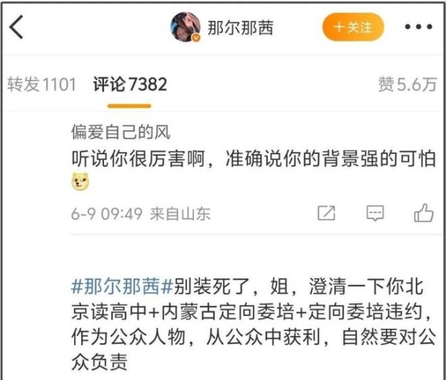The image size is (446, 380).
Task: Tap the back arrow icon
Action: [x=16, y=27]
